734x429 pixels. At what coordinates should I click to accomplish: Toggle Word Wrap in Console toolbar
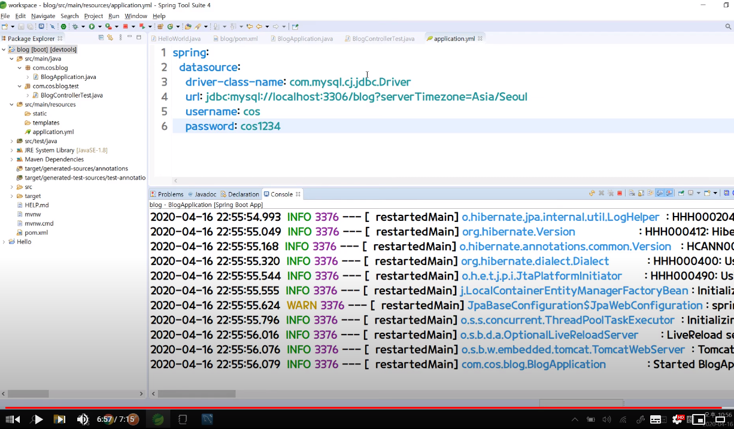[650, 193]
